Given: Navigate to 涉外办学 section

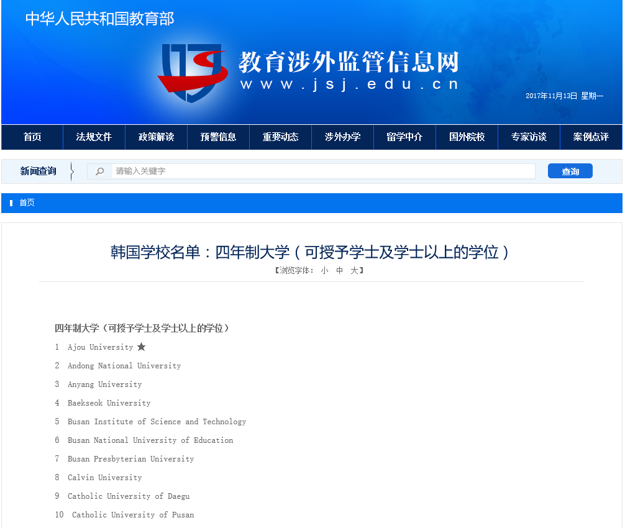Looking at the screenshot, I should pos(343,137).
